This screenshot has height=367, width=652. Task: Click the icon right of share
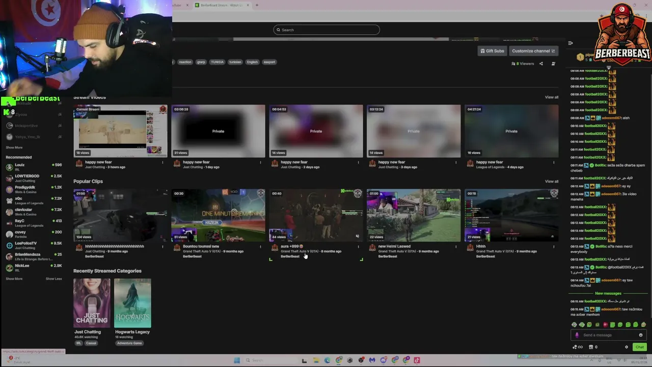553,64
